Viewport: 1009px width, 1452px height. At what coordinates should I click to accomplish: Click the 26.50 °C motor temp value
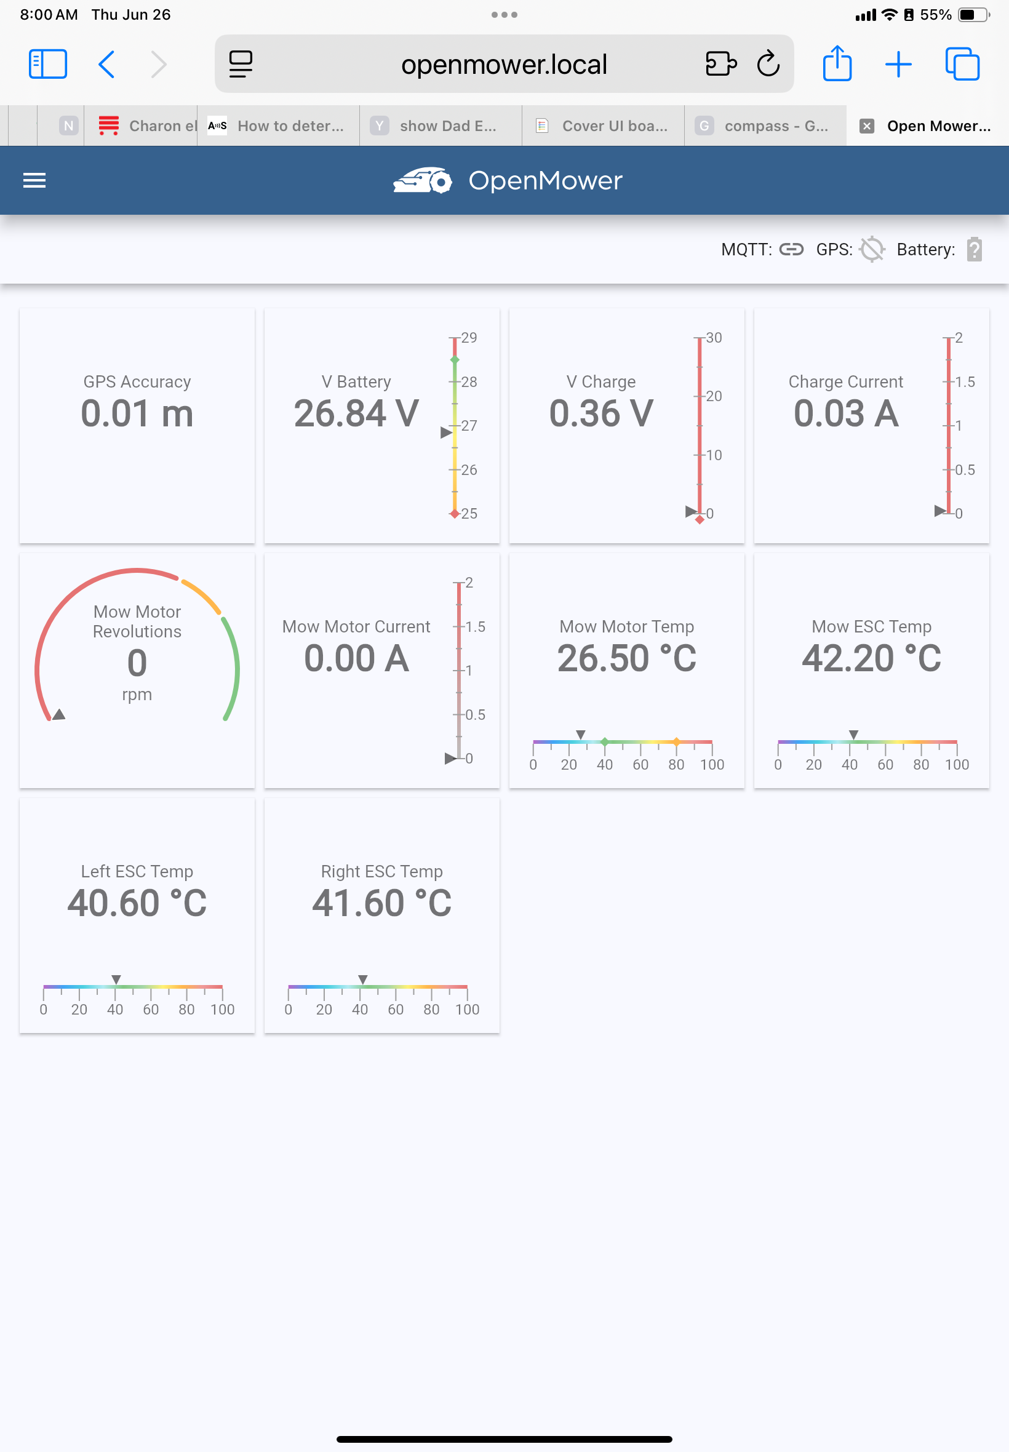626,658
